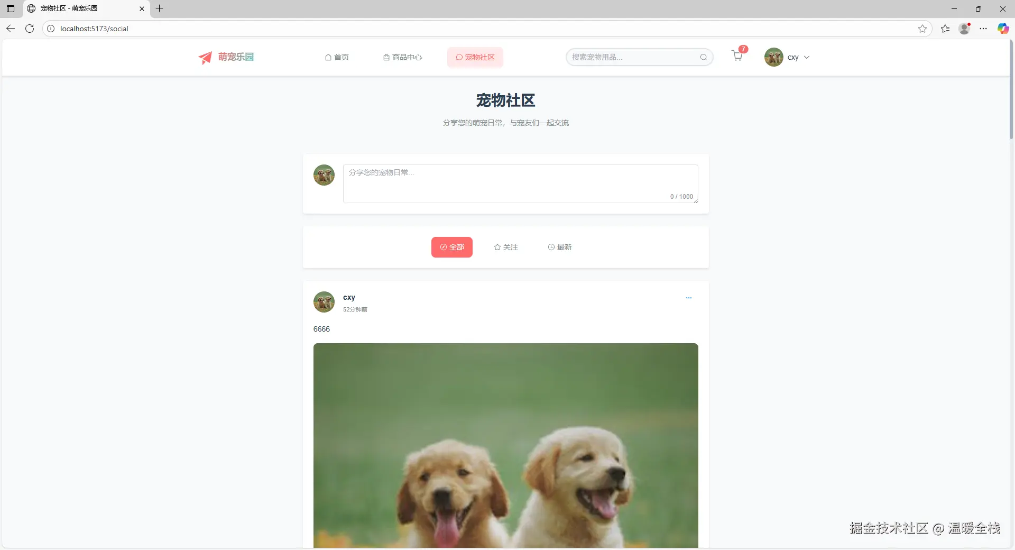Select the 宠物社区 nav item
Viewport: 1015px width, 550px height.
(x=475, y=57)
